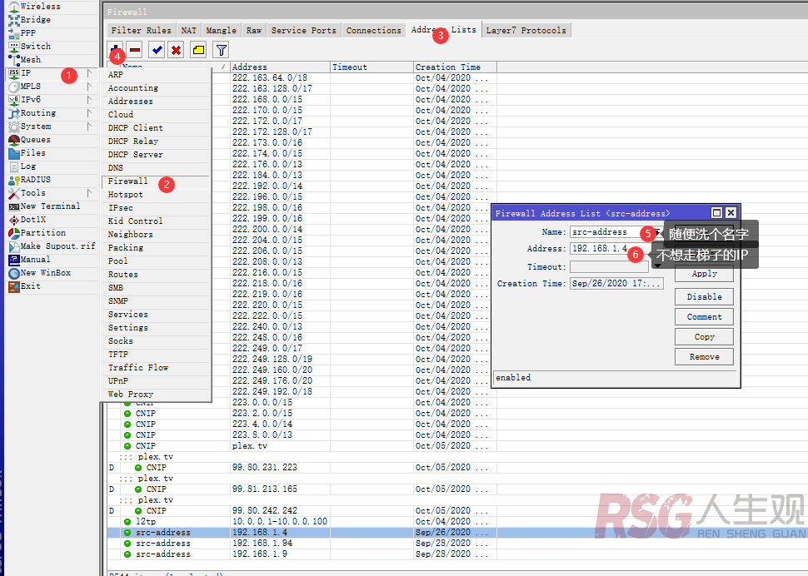
Task: Expand the Tools submenu arrow
Action: tap(89, 193)
